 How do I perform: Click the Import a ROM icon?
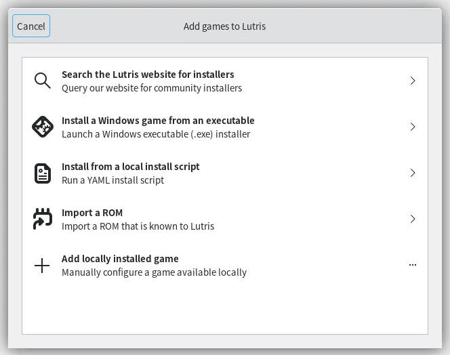(x=42, y=219)
